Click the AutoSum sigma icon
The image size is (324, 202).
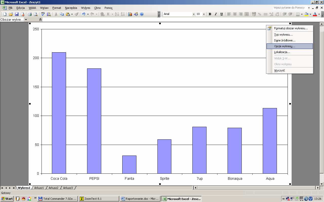pyautogui.click(x=108, y=14)
